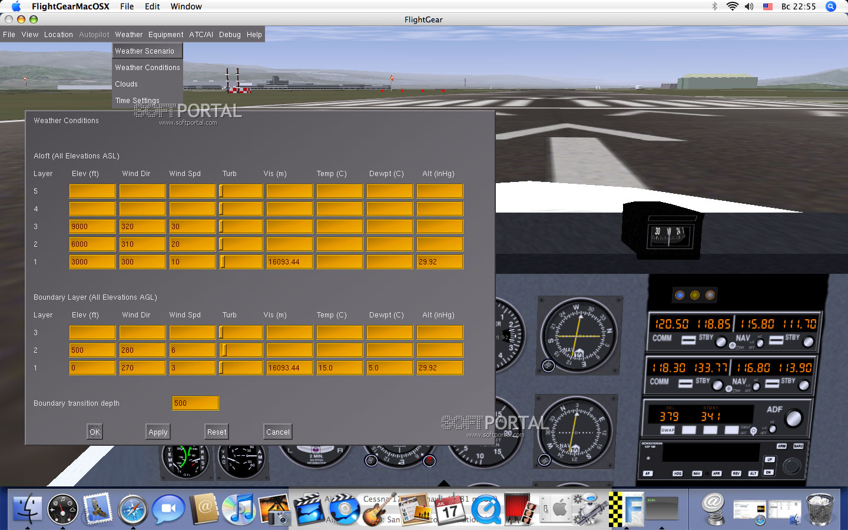848x530 pixels.
Task: Open iDVD from the dock
Action: point(344,509)
